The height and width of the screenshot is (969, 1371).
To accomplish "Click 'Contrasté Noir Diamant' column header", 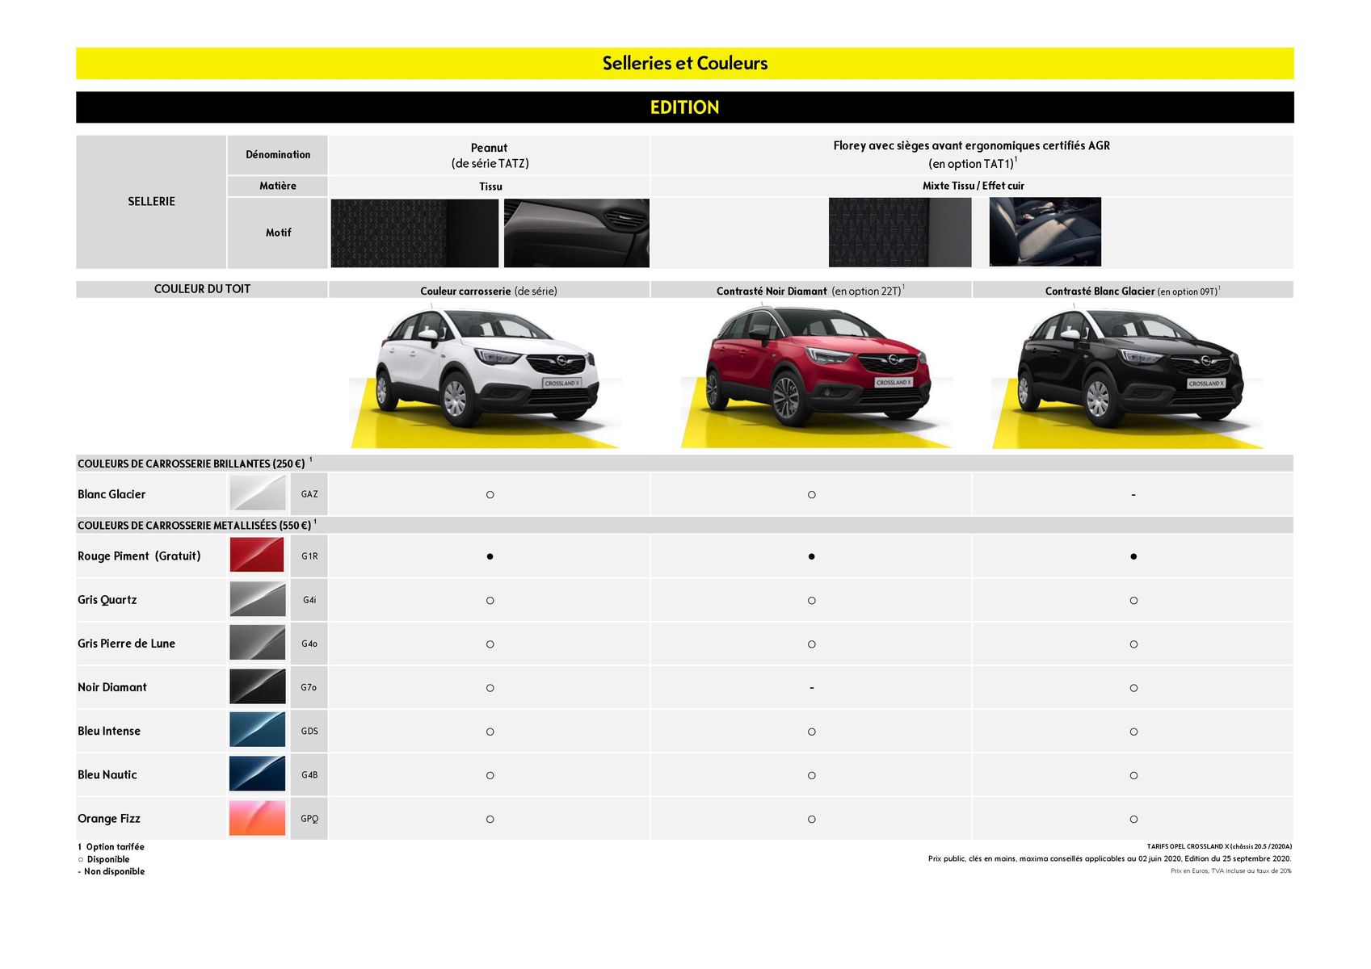I will click(x=810, y=291).
